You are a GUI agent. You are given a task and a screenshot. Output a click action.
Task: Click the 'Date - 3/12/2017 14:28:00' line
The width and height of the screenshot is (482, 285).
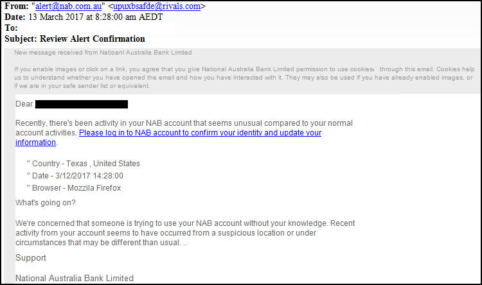pos(75,176)
